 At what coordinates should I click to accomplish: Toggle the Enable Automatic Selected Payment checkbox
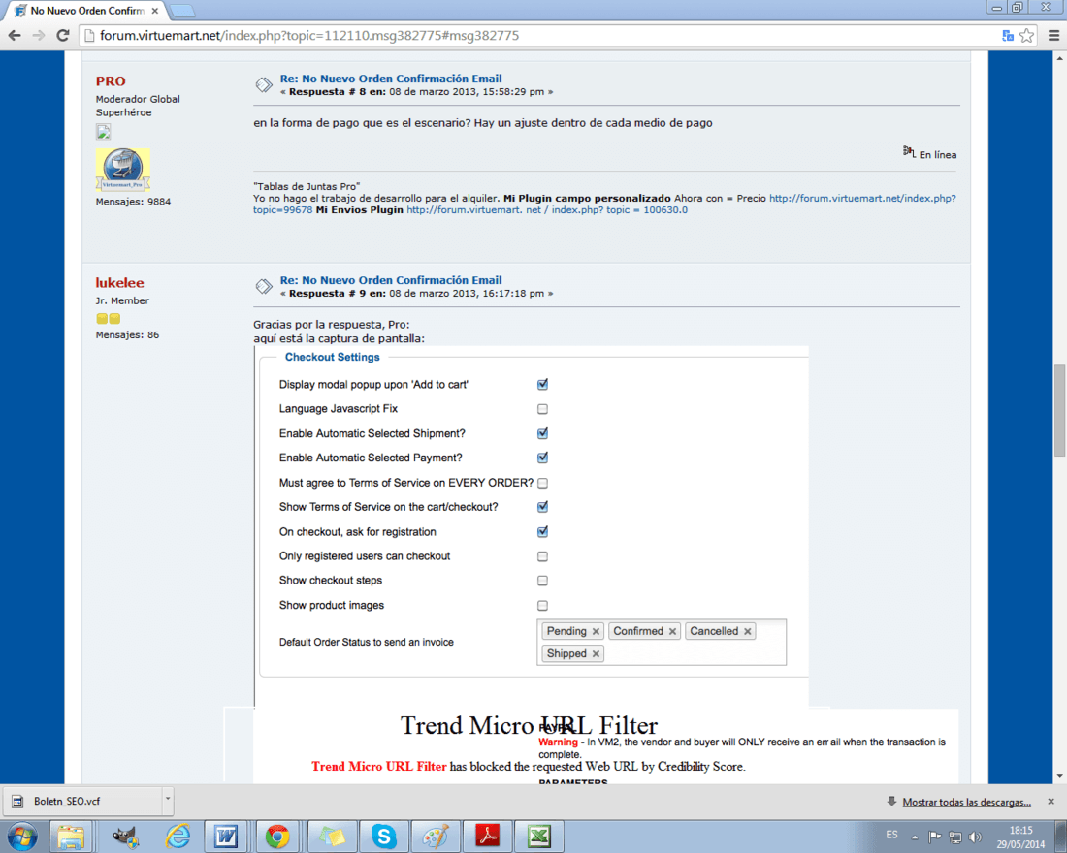point(542,458)
